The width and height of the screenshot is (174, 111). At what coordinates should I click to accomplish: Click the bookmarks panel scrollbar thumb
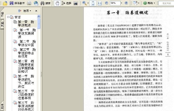pos(39,23)
